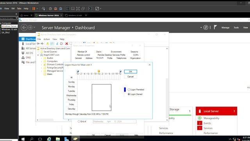Viewport: 250px width, 141px height.
Task: Expand the Saved Queries node
Action: click(38, 52)
